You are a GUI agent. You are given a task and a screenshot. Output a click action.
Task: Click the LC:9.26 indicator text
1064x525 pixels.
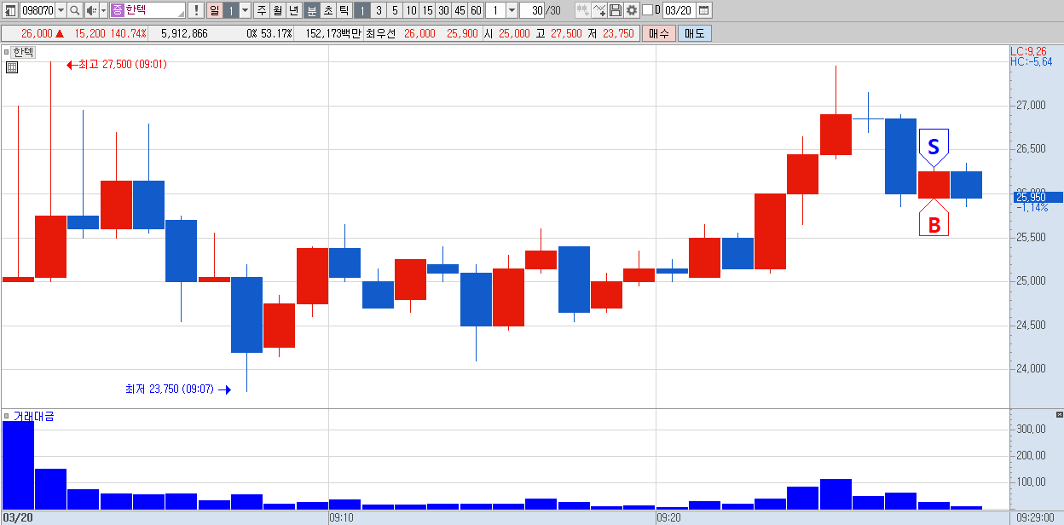coord(1028,51)
